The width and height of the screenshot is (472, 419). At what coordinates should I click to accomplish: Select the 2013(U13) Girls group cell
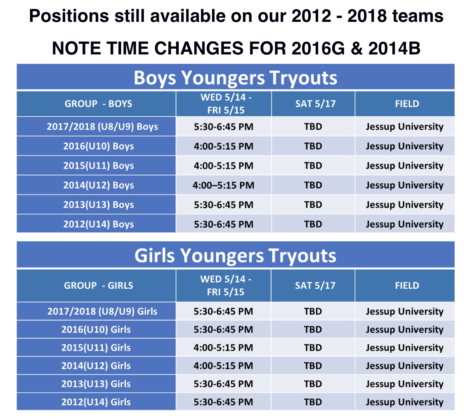[96, 384]
